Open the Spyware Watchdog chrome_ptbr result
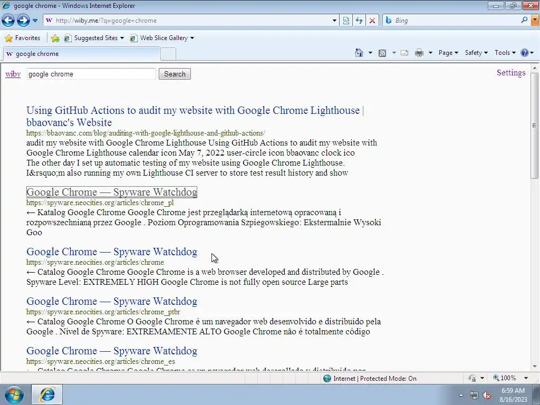This screenshot has width=540, height=405. (x=112, y=301)
